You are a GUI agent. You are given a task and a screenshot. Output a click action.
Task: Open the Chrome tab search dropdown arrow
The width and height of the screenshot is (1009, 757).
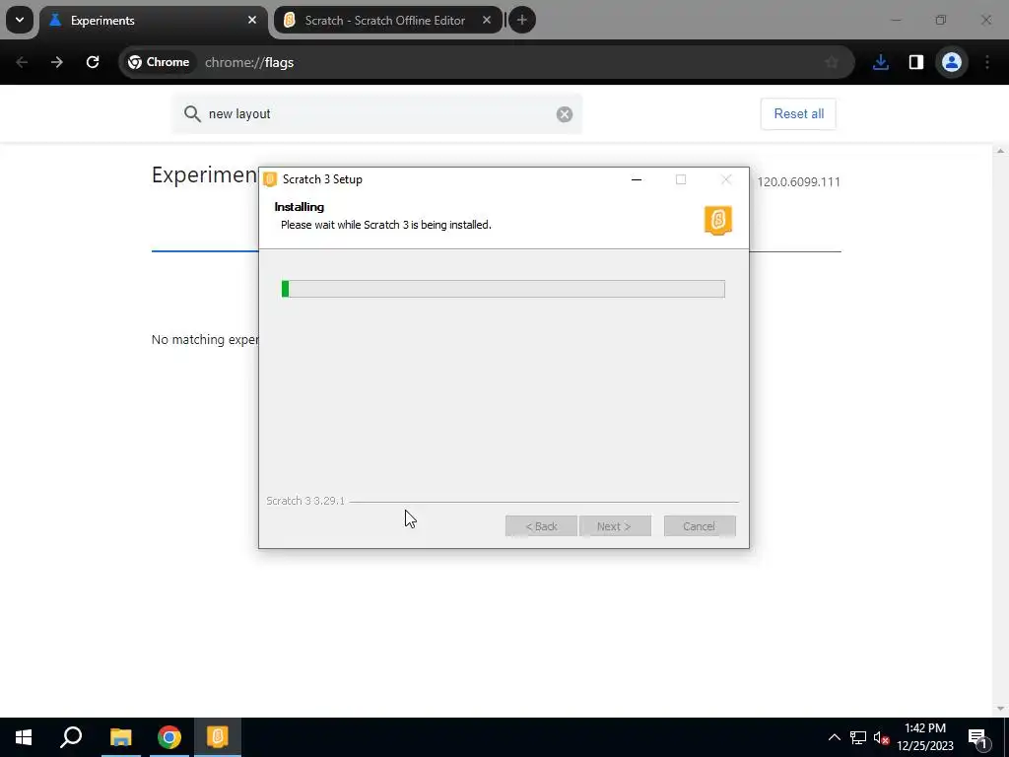tap(20, 20)
